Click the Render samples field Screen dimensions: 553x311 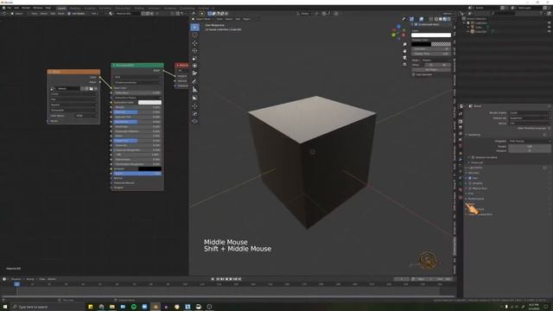click(529, 146)
